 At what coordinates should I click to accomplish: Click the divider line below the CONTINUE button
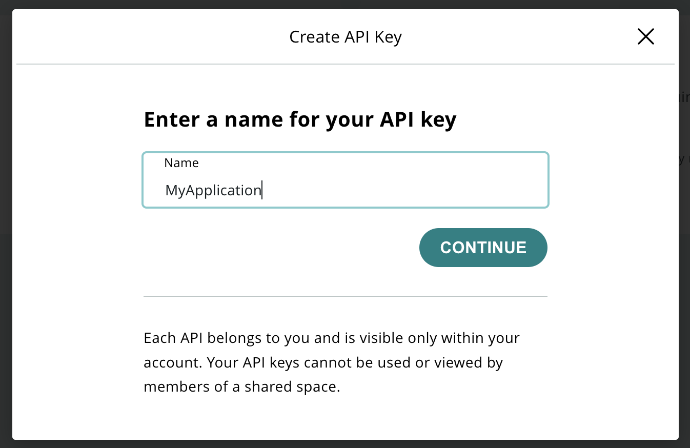point(345,296)
